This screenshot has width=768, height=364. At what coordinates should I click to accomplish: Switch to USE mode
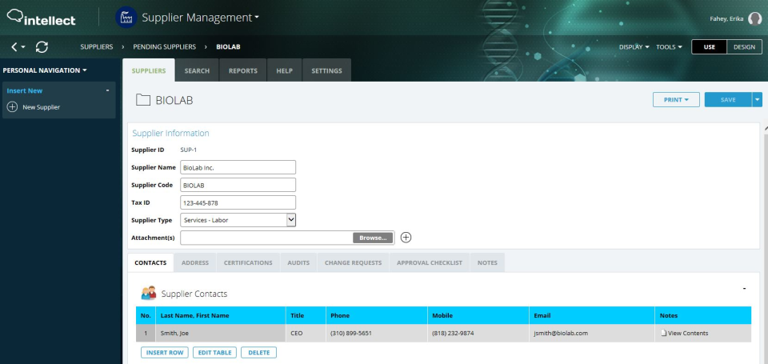710,47
